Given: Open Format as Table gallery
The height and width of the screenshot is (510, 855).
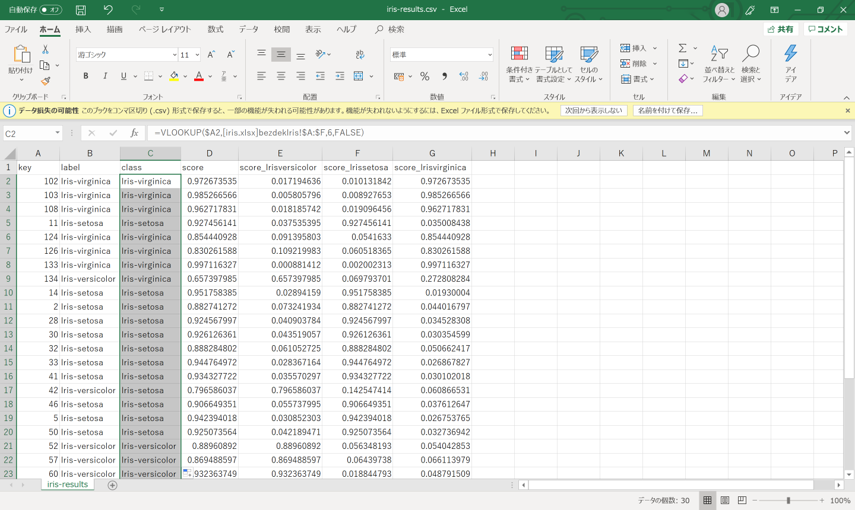Looking at the screenshot, I should coord(553,64).
